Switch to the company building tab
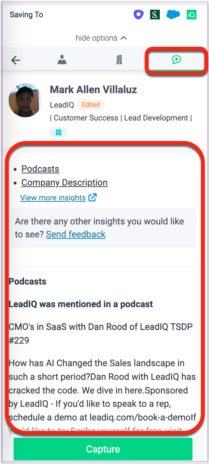Viewport: 209px width, 464px height. click(119, 60)
